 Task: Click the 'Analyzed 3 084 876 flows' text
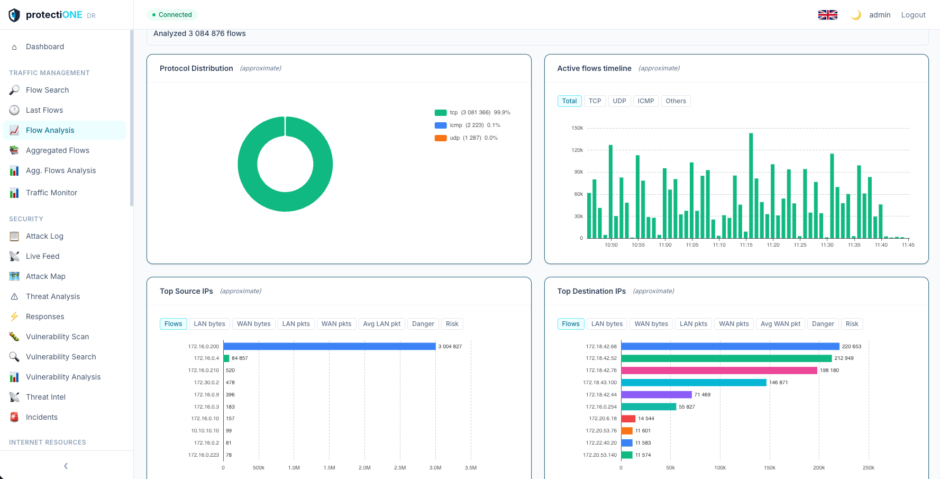coord(199,33)
